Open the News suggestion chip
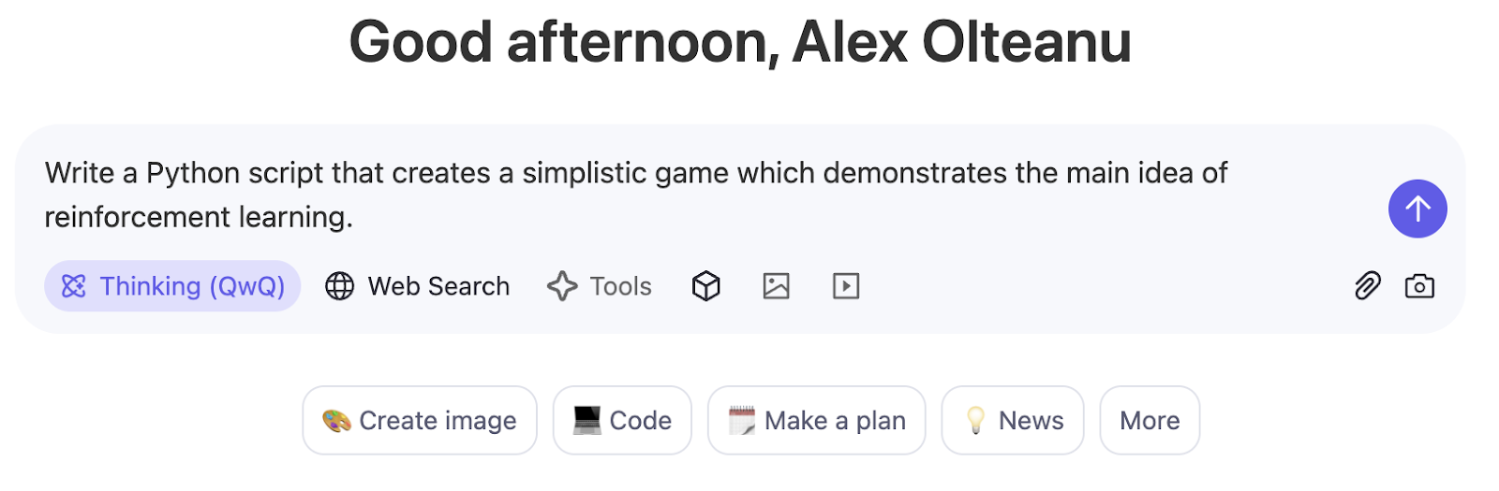 coord(1013,421)
